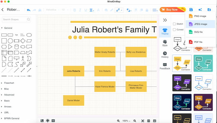The height and width of the screenshot is (123, 217).
Task: Save the diagram with floppy icon
Action: (191, 9)
